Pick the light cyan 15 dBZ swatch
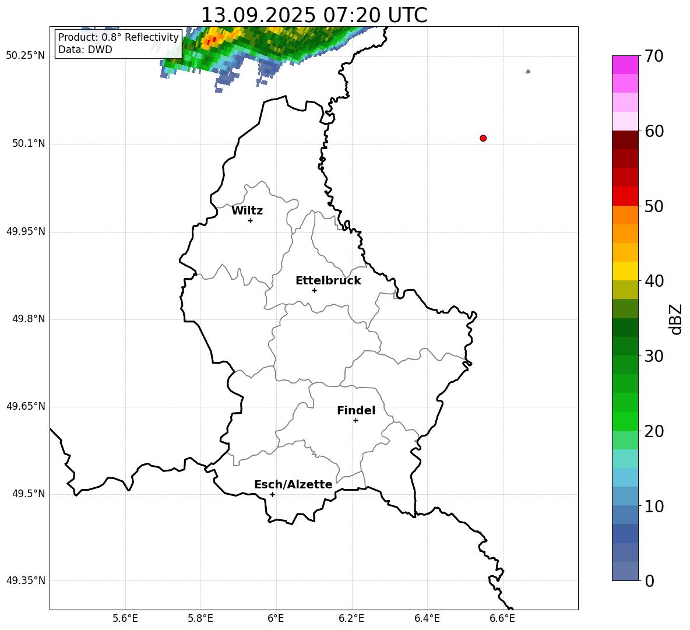 [625, 459]
